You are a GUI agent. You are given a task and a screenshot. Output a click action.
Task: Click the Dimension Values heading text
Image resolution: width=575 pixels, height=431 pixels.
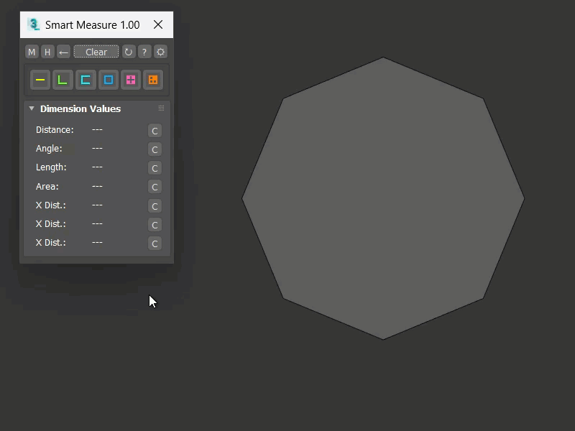coord(80,109)
